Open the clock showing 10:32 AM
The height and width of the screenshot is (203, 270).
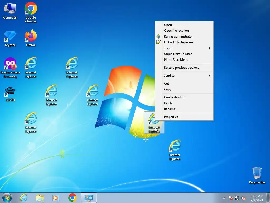(x=257, y=198)
